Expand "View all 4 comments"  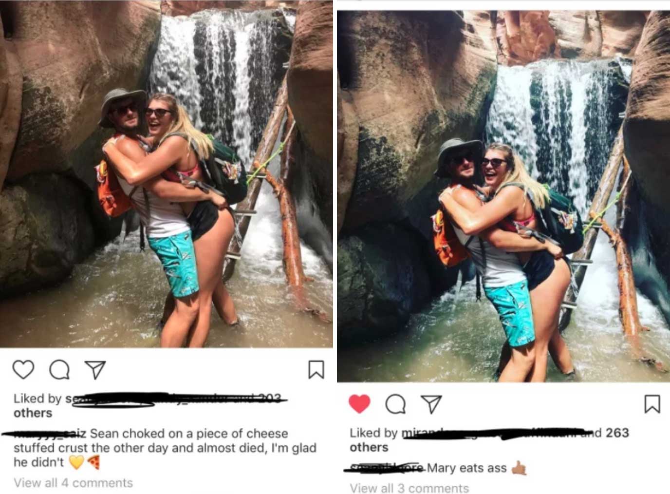[73, 483]
